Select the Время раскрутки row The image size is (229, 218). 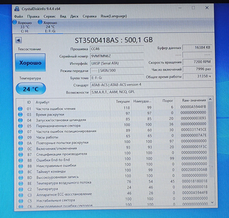coord(112,114)
